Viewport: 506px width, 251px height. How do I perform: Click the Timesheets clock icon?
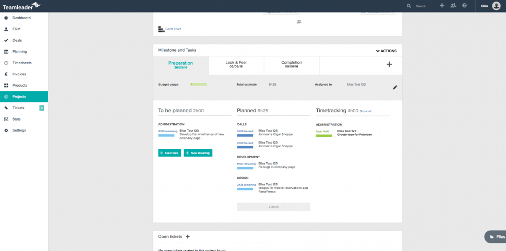(x=6, y=63)
